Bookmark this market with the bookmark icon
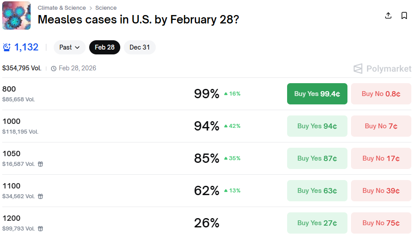 click(404, 15)
